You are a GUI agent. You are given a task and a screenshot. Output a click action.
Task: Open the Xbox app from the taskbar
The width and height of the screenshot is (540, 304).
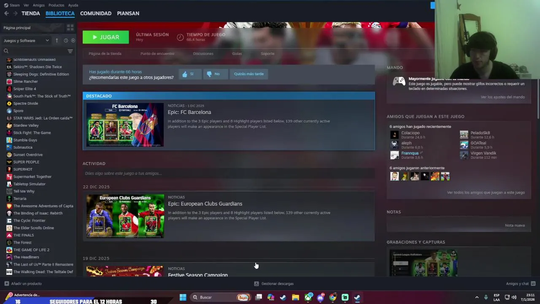[x=308, y=297]
